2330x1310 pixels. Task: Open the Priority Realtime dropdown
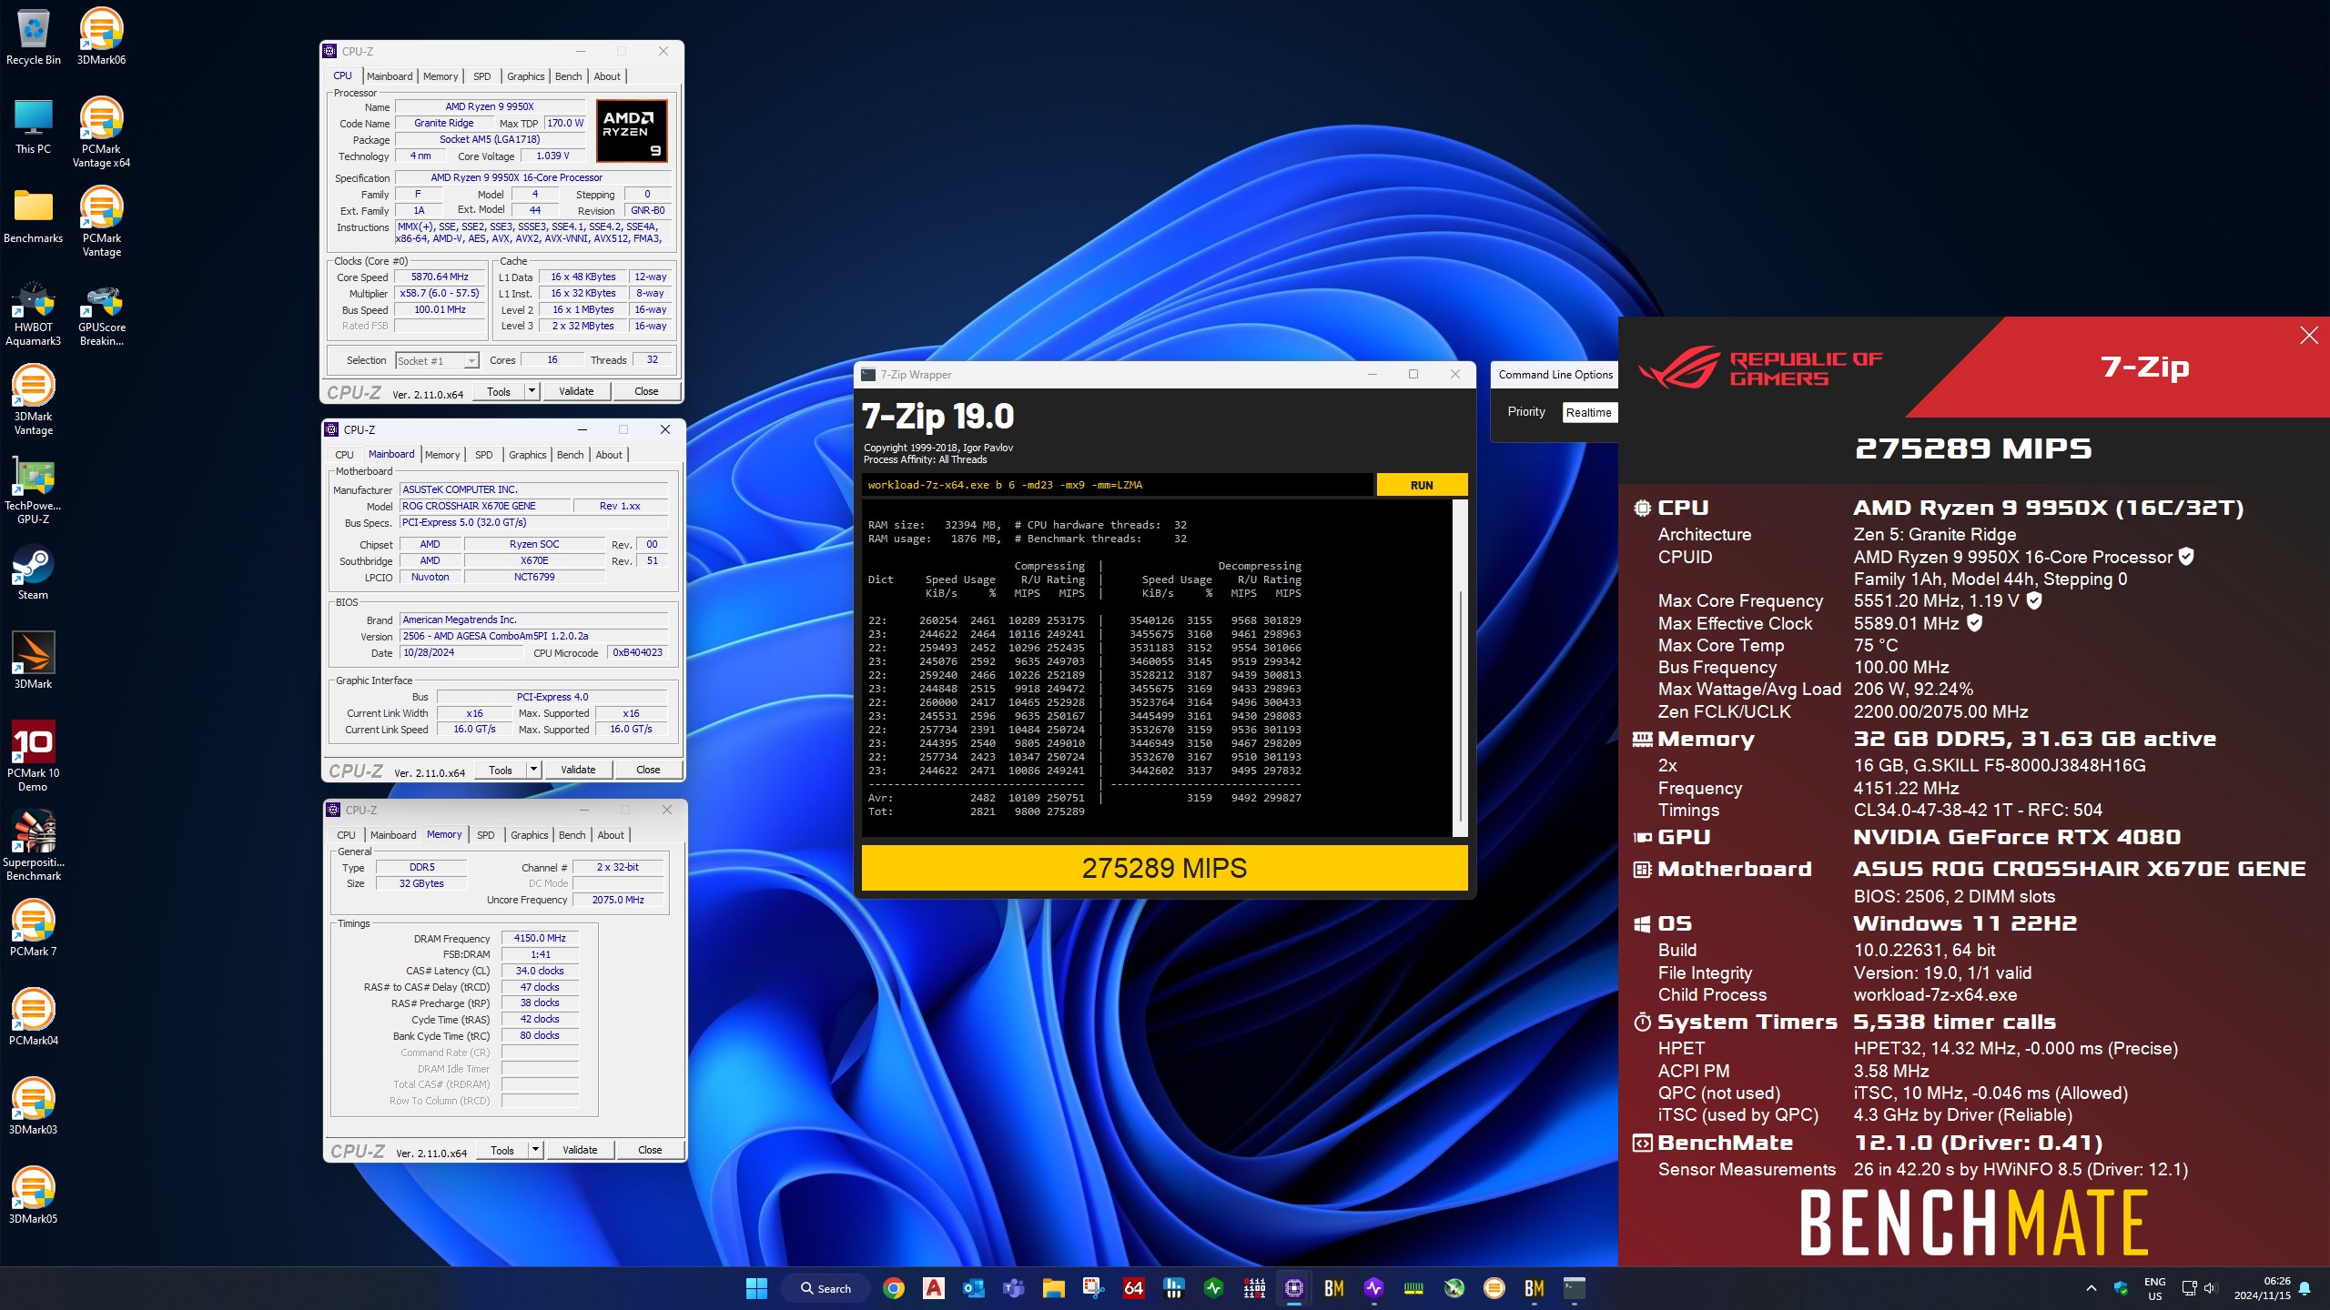1589,412
